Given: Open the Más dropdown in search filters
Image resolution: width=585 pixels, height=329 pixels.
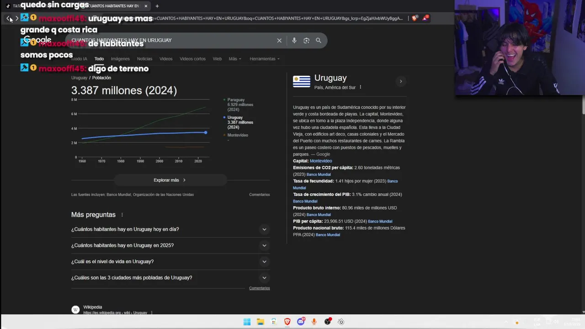Looking at the screenshot, I should coord(235,59).
